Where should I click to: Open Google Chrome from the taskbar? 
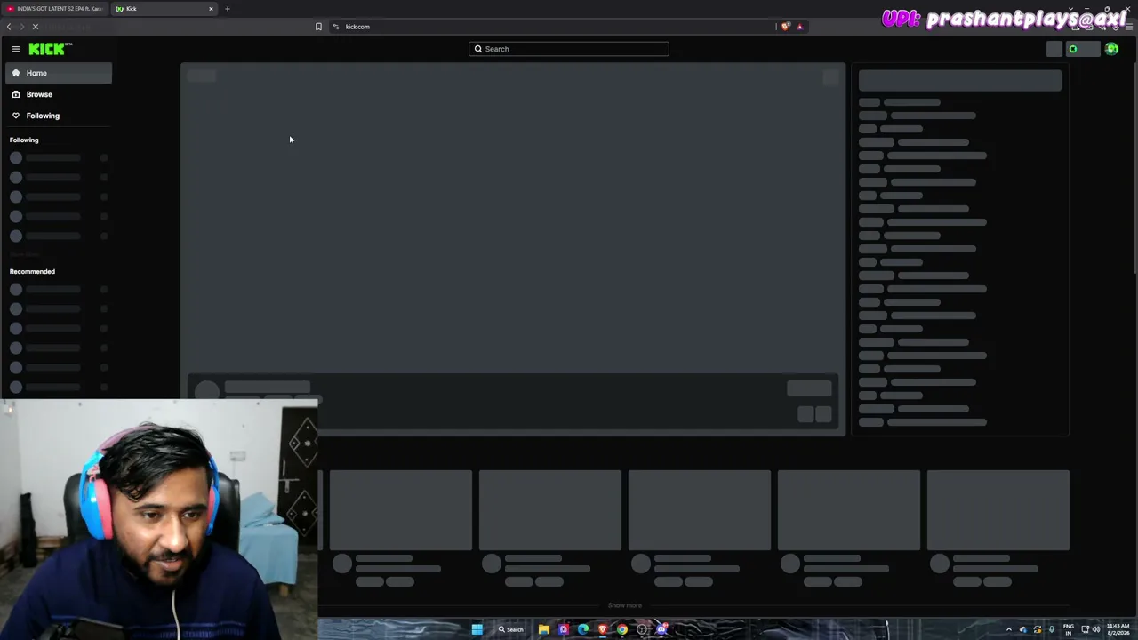tap(622, 629)
